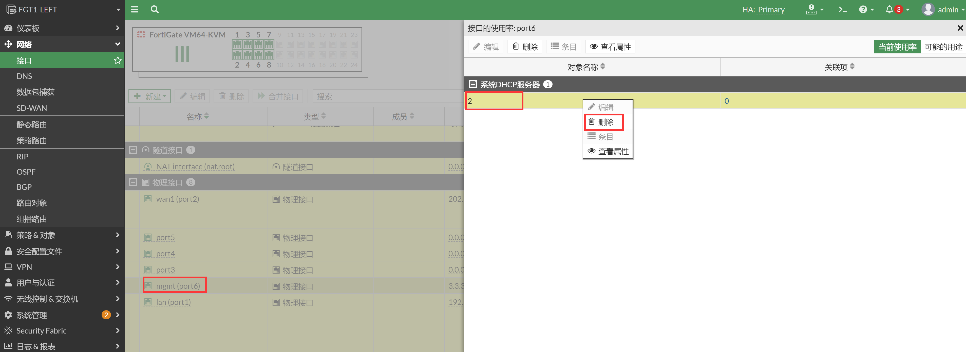This screenshot has height=352, width=966.
Task: Click the favorite star next to 接口
Action: pos(117,60)
